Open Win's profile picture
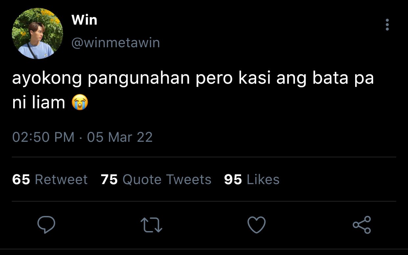Viewport: 408px width, 255px height. tap(37, 33)
